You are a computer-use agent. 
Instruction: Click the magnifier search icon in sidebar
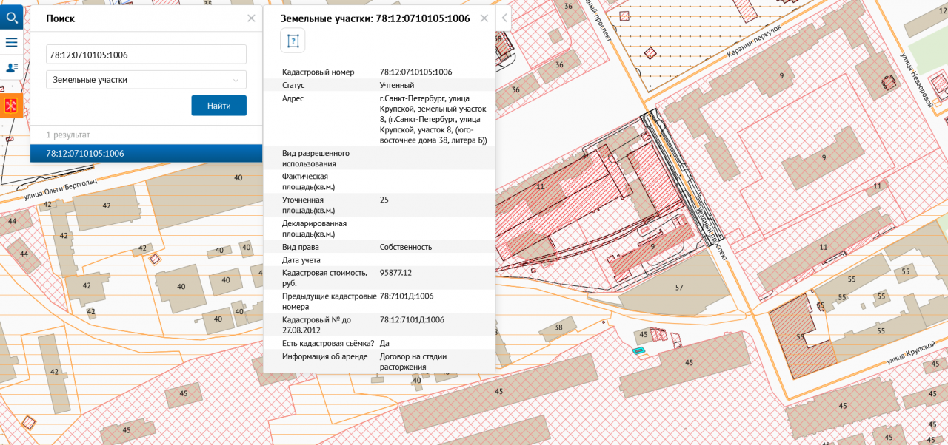[11, 17]
